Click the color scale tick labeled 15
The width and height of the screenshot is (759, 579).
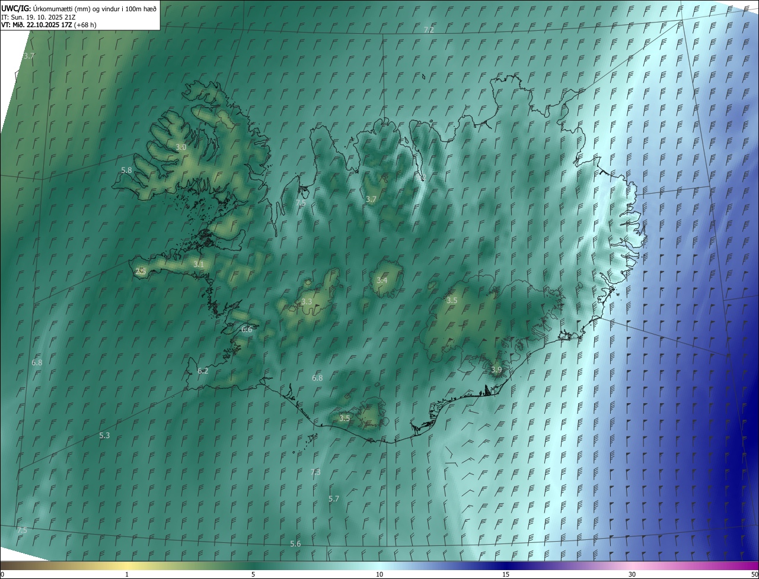point(506,574)
